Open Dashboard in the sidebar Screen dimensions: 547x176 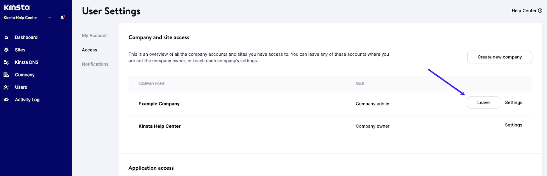tap(26, 37)
